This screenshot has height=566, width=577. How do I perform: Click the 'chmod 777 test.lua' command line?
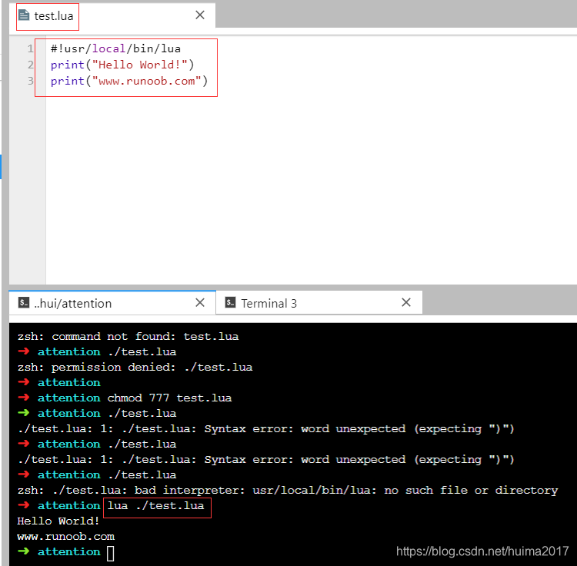(x=169, y=398)
